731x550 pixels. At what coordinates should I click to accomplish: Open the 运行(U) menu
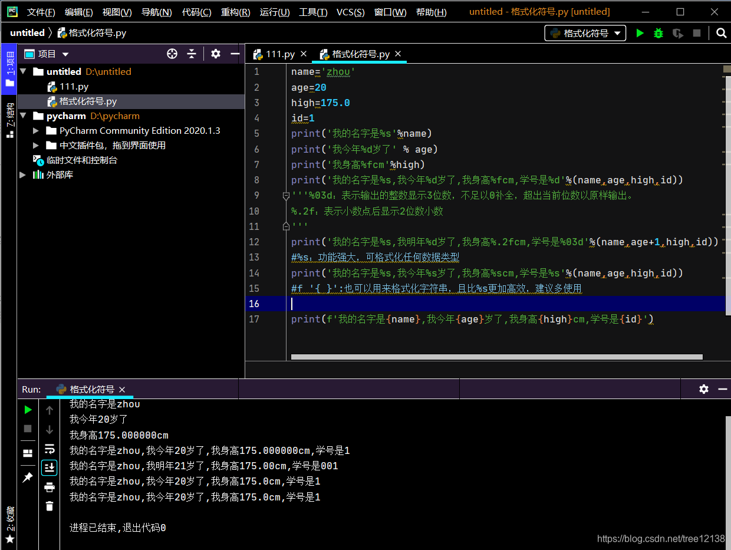coord(275,12)
